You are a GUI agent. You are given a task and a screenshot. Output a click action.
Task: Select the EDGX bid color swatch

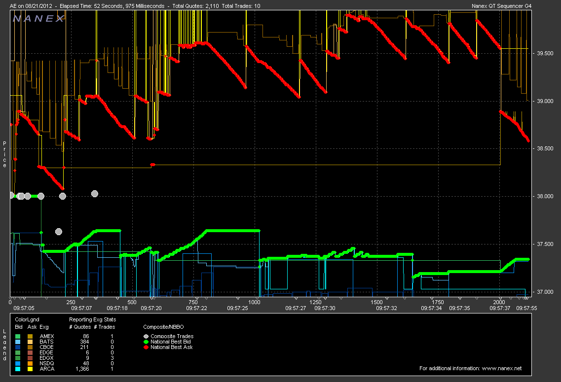click(x=18, y=358)
